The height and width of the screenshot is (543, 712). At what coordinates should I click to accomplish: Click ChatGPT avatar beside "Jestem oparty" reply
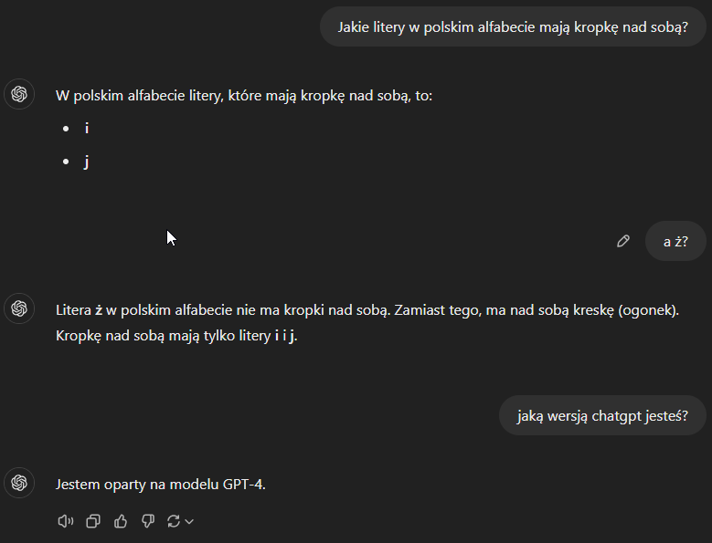pyautogui.click(x=19, y=483)
